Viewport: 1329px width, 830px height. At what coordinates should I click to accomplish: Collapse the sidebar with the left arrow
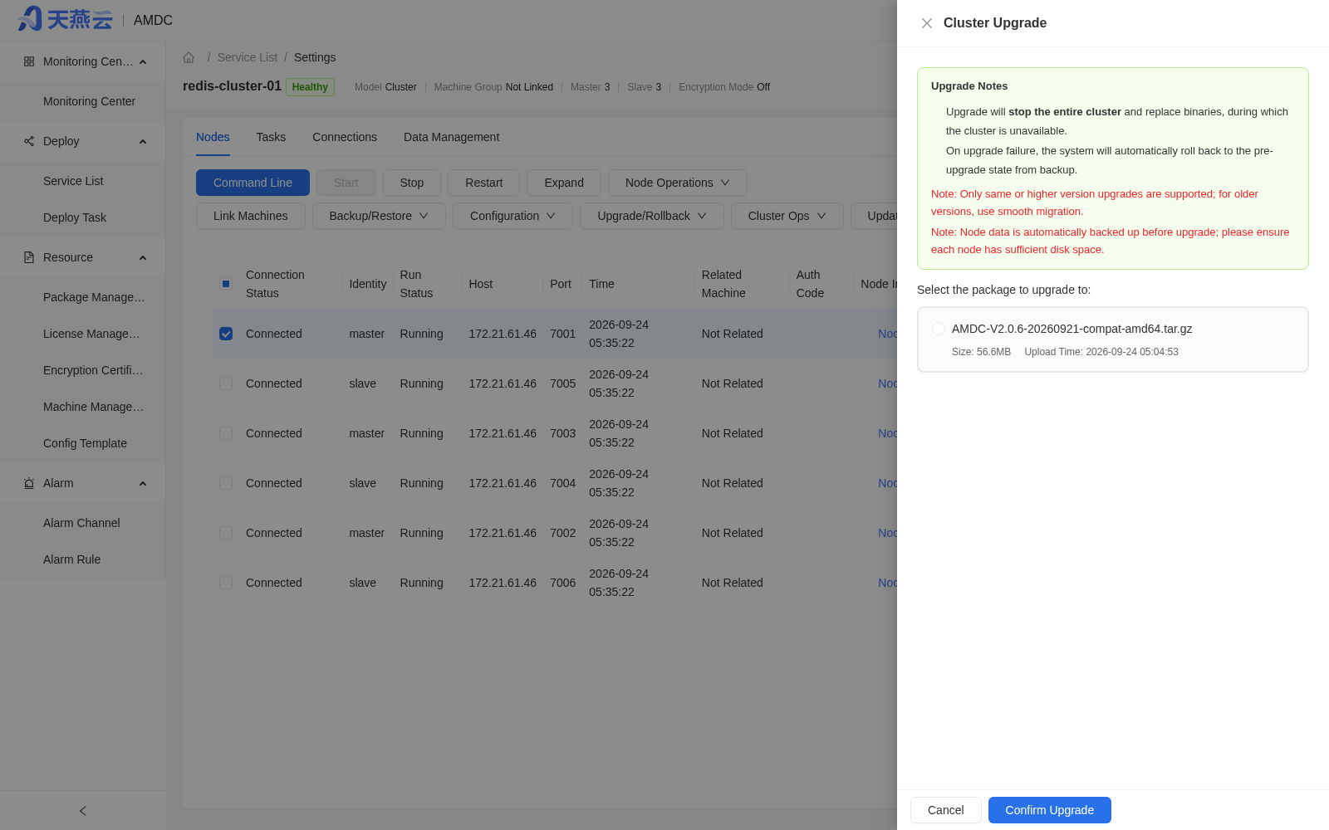point(83,811)
